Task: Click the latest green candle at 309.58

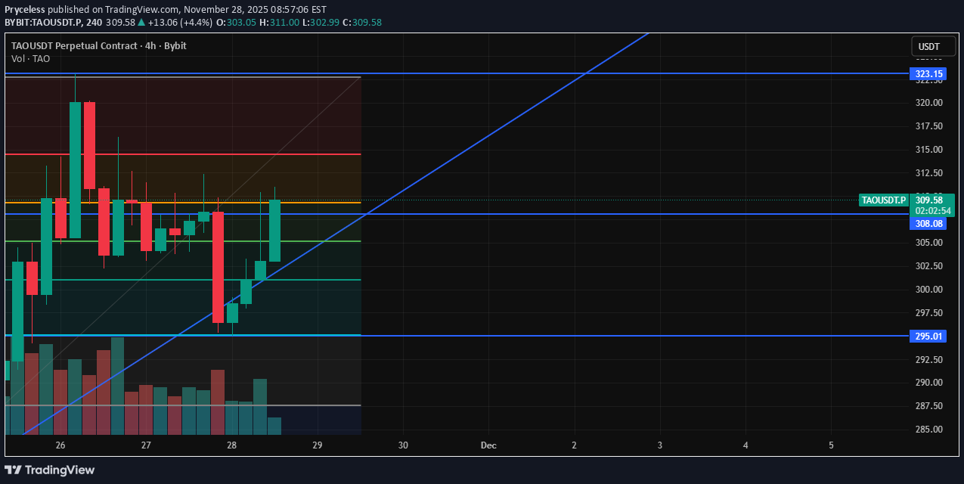Action: pyautogui.click(x=275, y=231)
